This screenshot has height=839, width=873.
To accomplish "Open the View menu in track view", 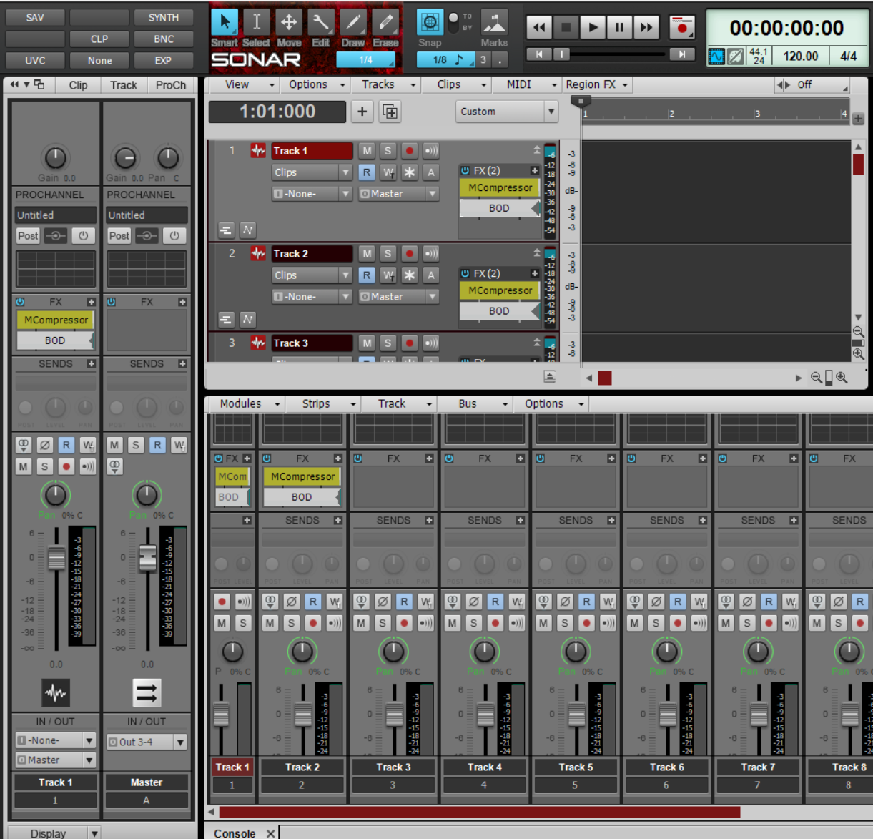I will point(250,84).
